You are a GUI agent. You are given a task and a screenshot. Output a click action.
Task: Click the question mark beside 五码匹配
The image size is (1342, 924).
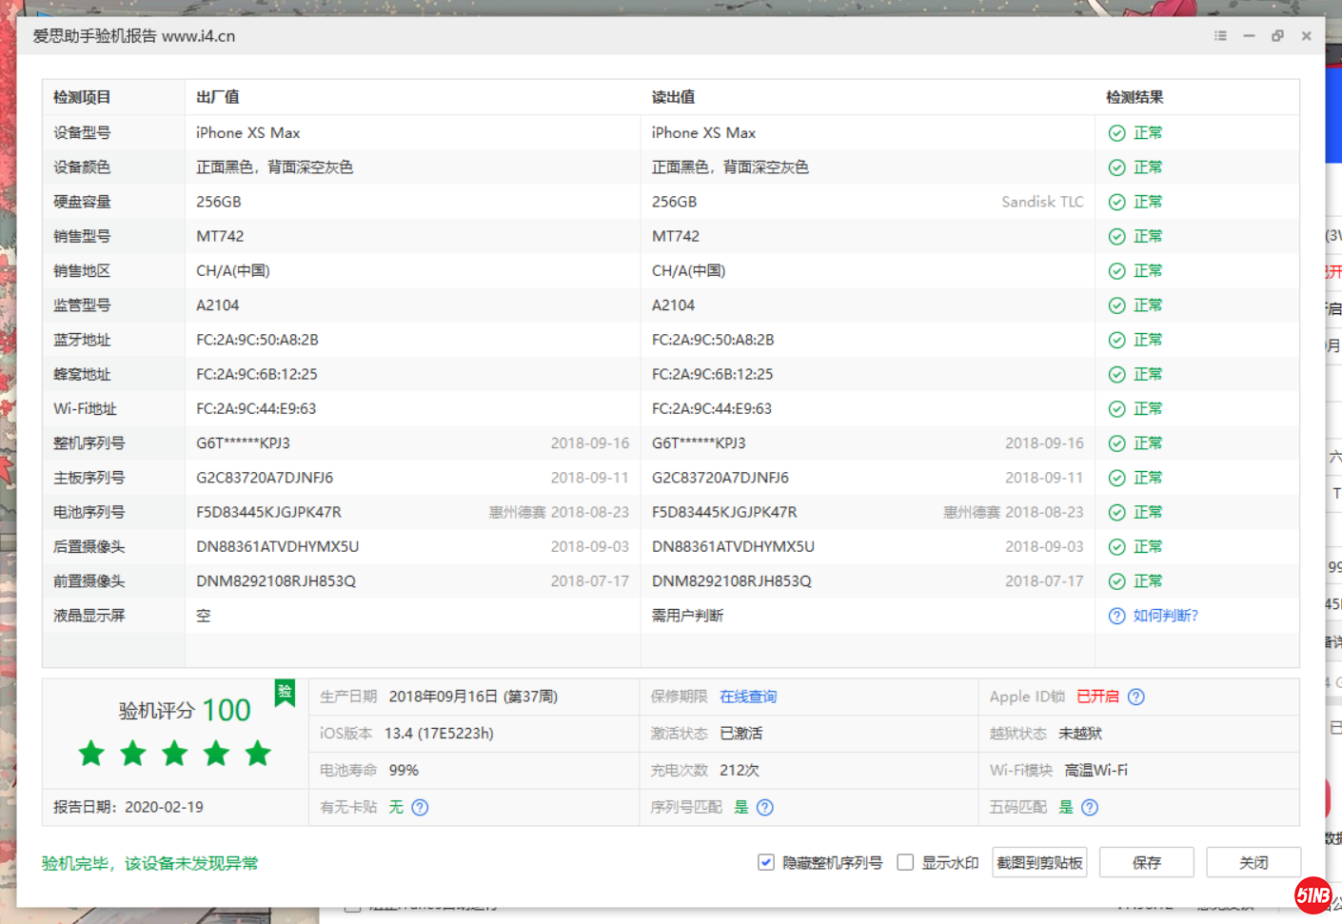click(1089, 807)
